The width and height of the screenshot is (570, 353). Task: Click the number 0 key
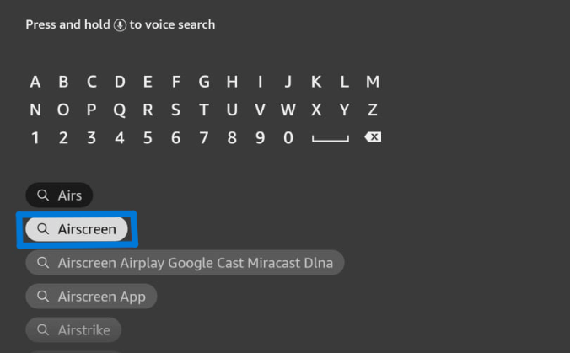(288, 138)
